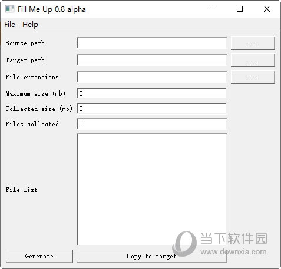Click inside the File list box
This screenshot has height=269, width=281.
[x=152, y=190]
